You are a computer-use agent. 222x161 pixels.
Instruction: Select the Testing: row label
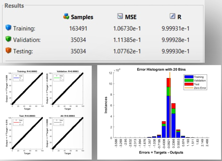pyautogui.click(x=23, y=51)
